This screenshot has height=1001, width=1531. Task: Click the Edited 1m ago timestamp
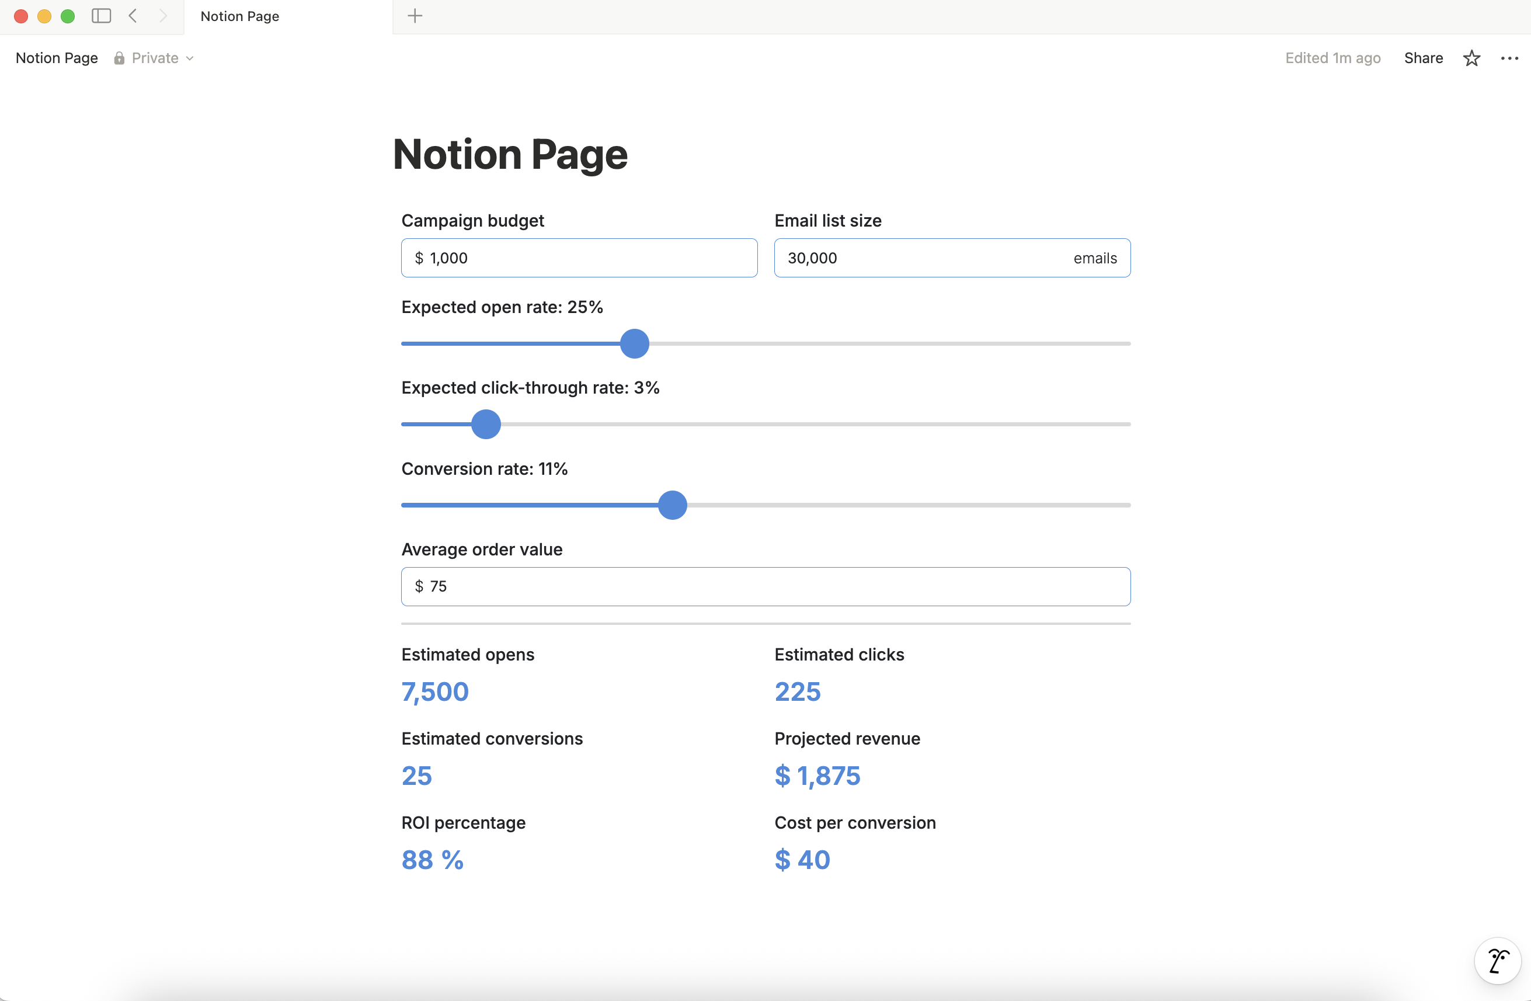(x=1332, y=58)
